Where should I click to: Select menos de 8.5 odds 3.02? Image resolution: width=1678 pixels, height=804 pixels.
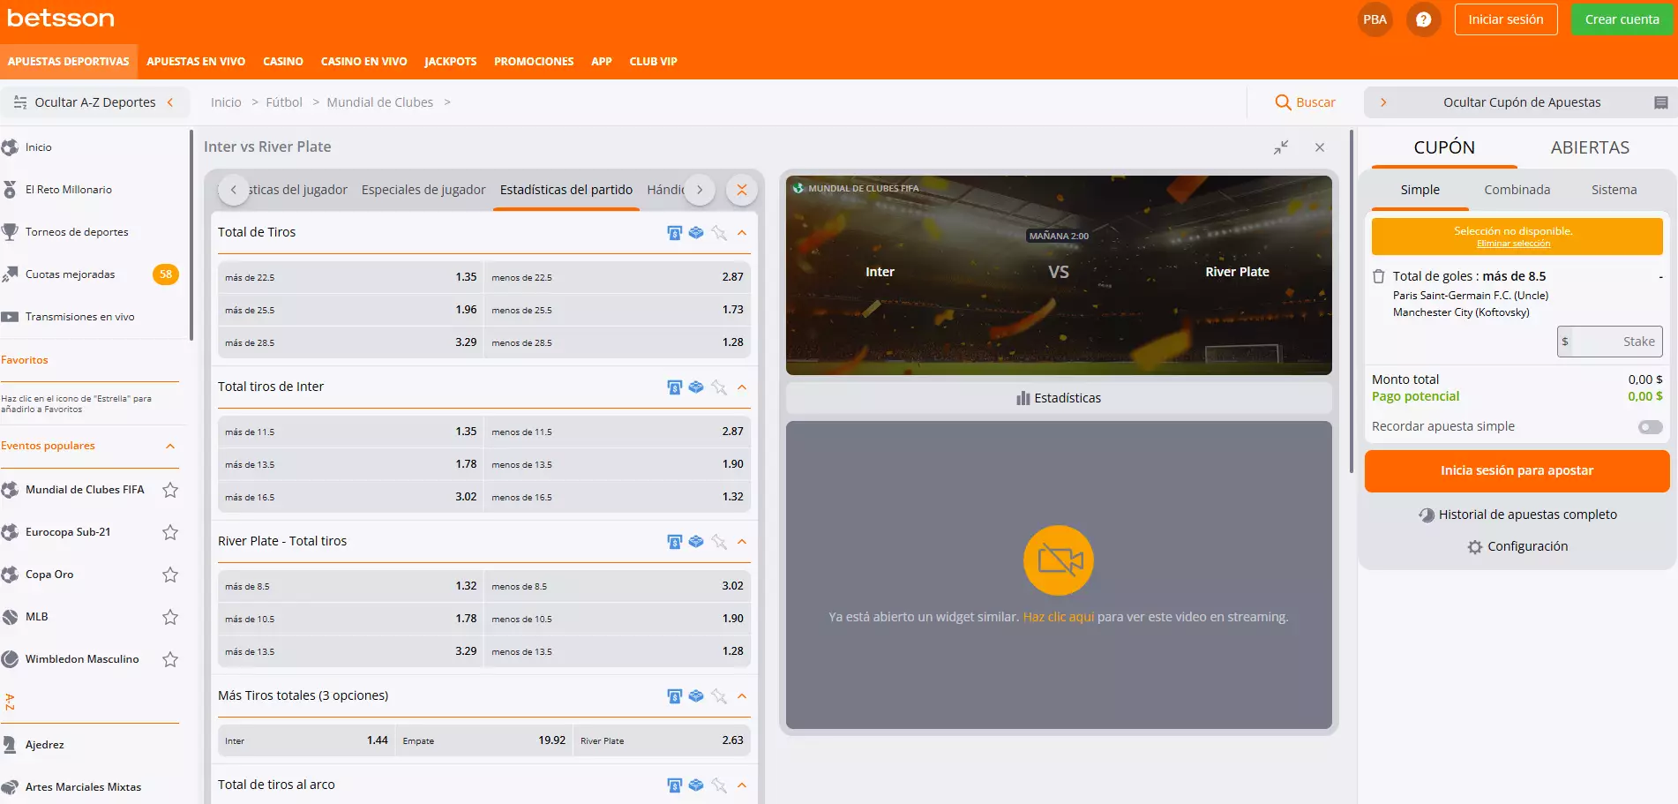(618, 586)
